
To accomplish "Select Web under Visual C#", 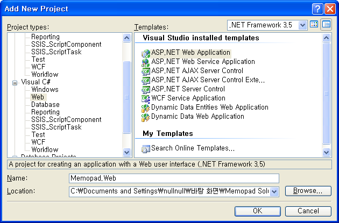I will tap(38, 97).
